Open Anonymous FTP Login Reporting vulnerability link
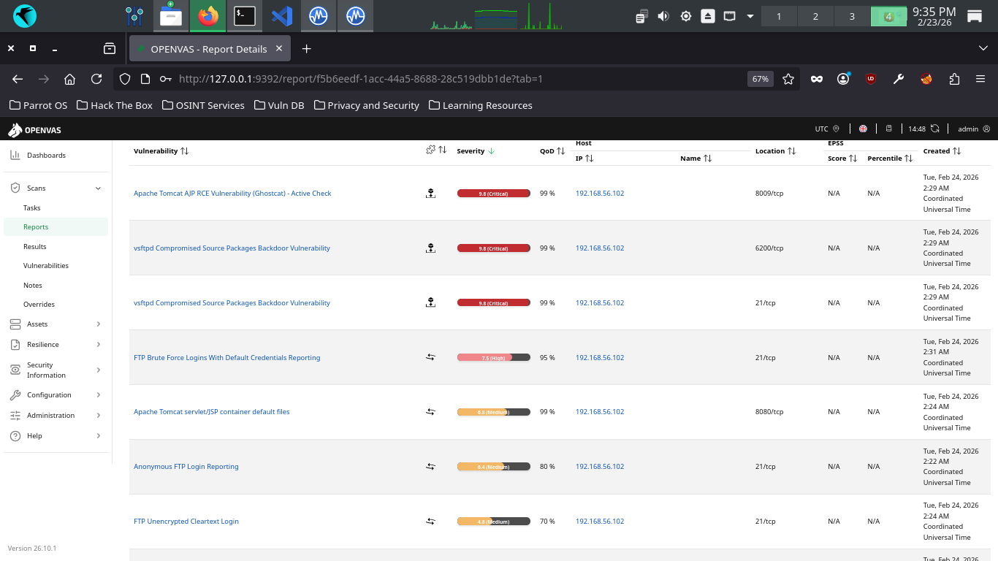 (186, 467)
